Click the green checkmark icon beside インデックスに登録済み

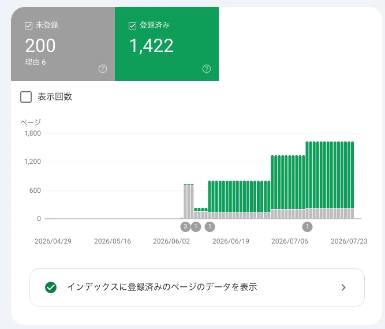tap(51, 287)
